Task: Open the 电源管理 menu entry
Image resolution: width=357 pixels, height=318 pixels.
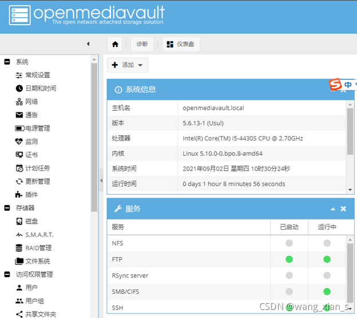Action: pyautogui.click(x=38, y=128)
